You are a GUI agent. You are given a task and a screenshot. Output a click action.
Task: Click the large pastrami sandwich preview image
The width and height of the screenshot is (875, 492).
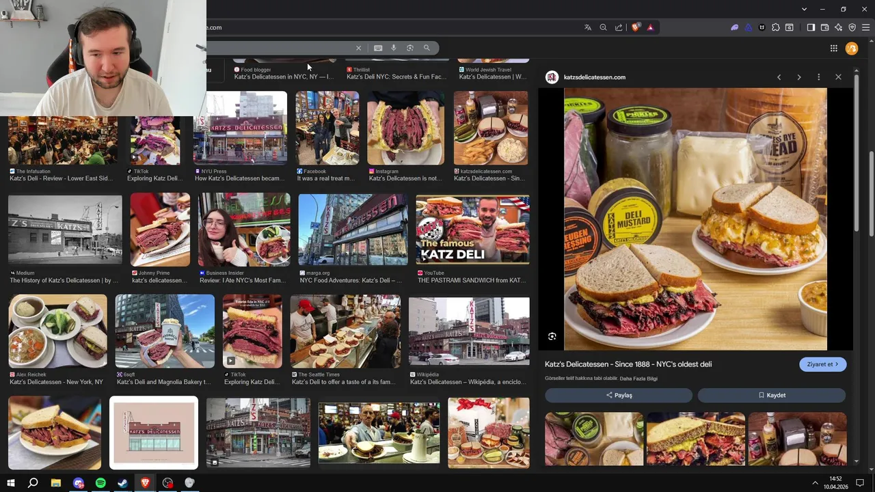point(695,219)
